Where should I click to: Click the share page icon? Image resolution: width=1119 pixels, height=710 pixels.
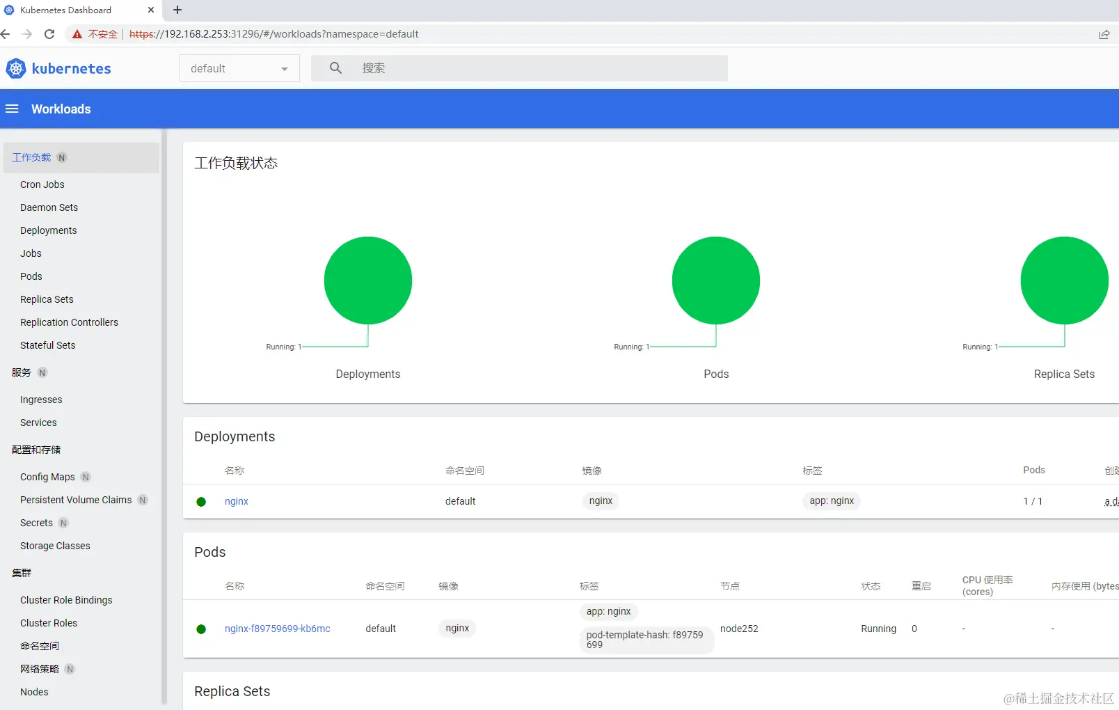tap(1104, 34)
